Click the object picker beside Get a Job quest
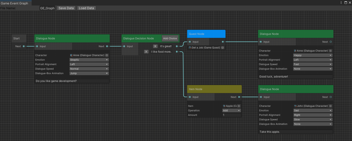352x141 pixels. pyautogui.click(x=222, y=48)
